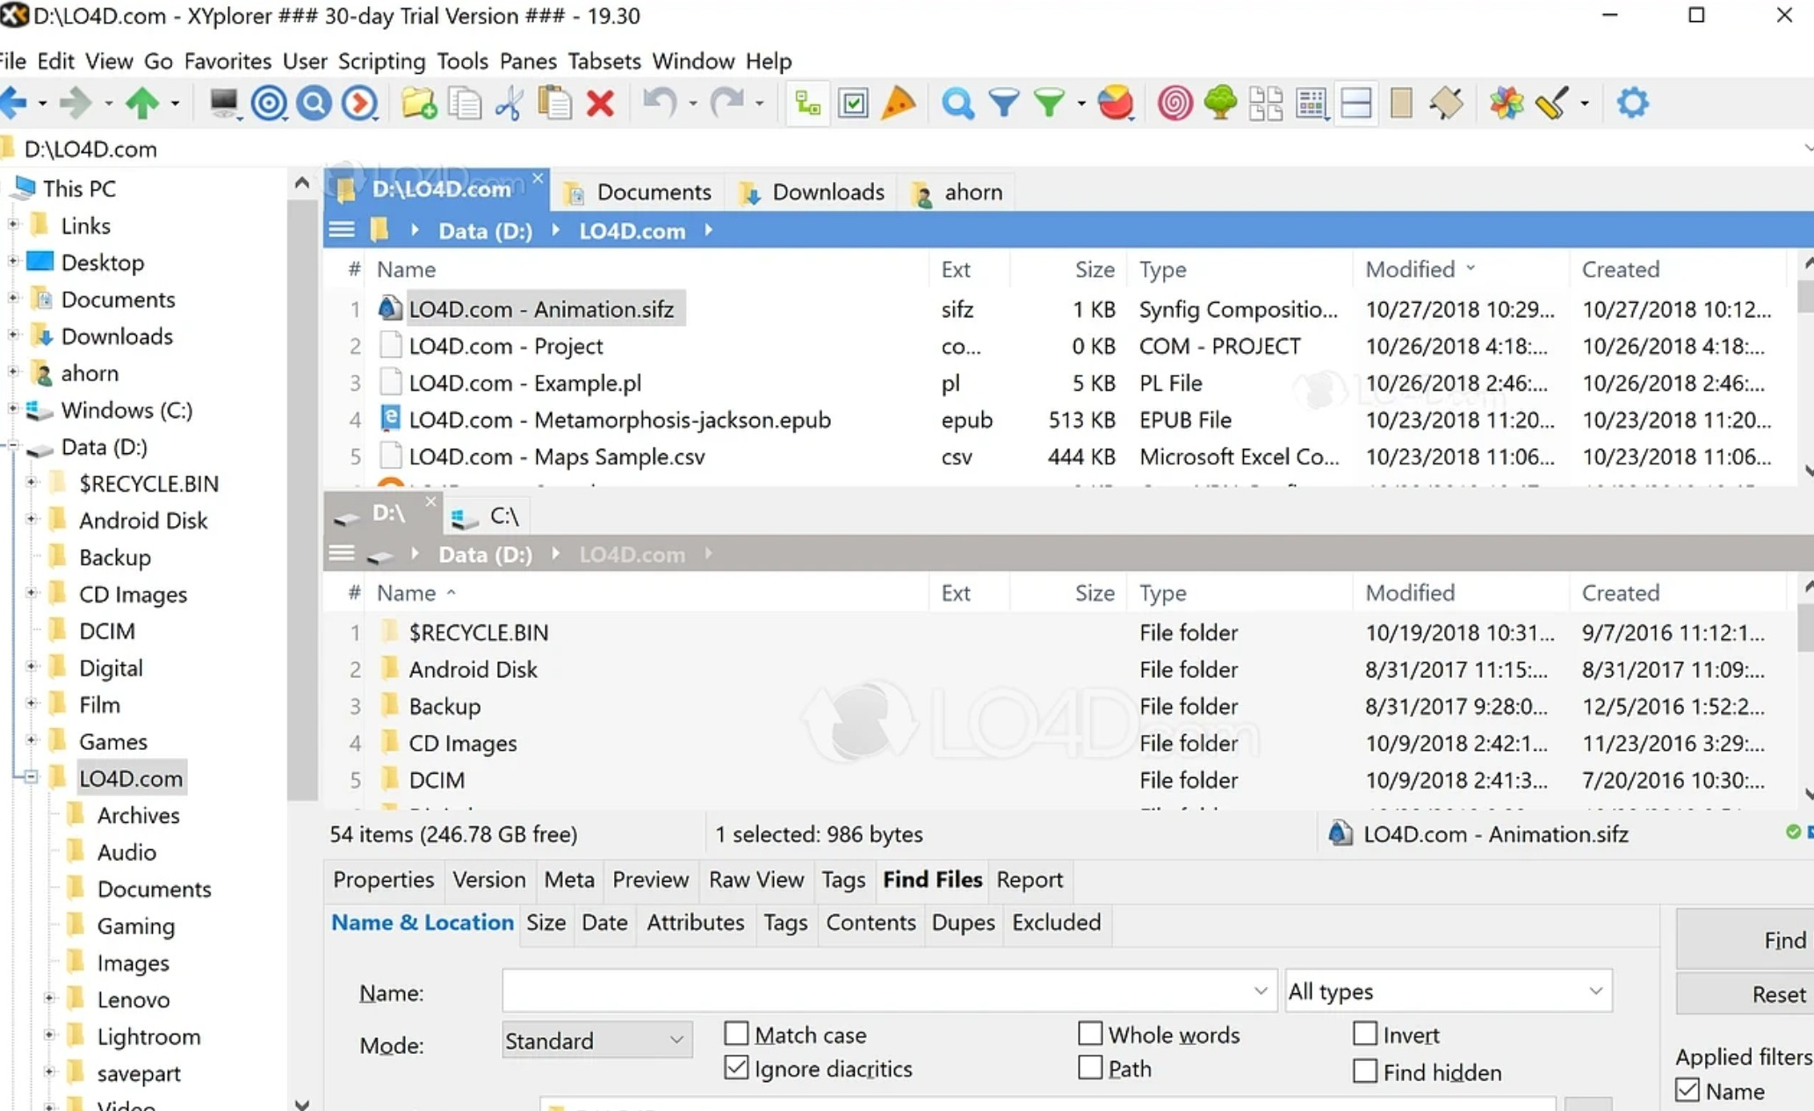Click the Redo toolbar icon
This screenshot has width=1814, height=1111.
pos(727,103)
